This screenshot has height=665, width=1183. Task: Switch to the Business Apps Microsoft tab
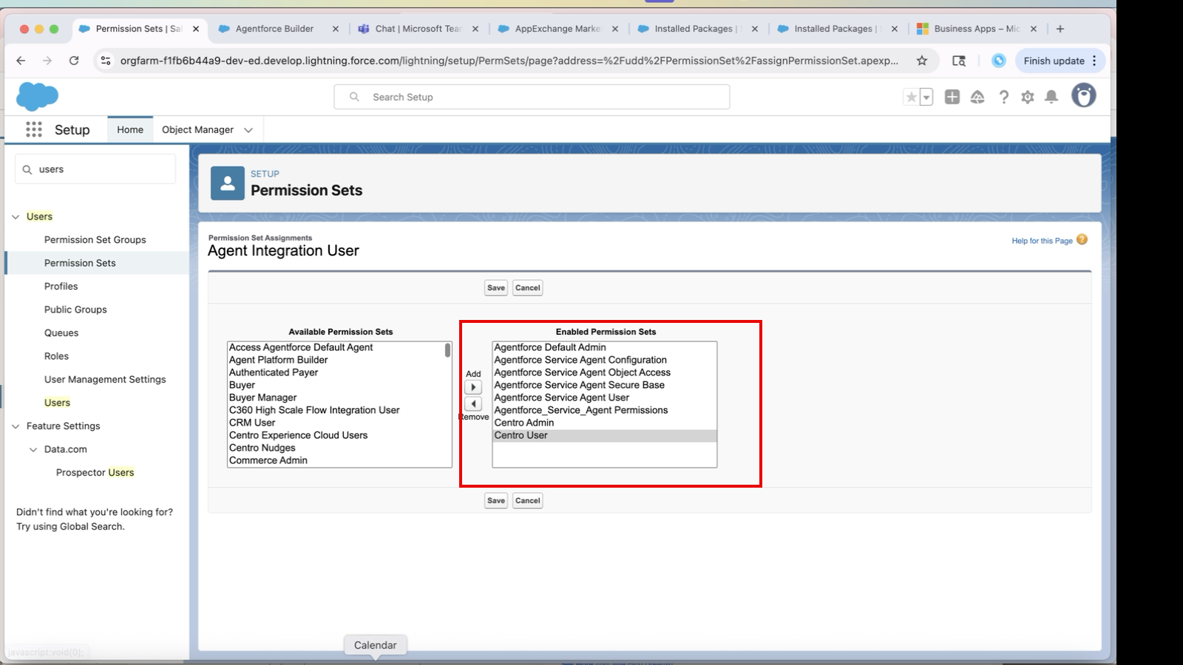(x=976, y=29)
